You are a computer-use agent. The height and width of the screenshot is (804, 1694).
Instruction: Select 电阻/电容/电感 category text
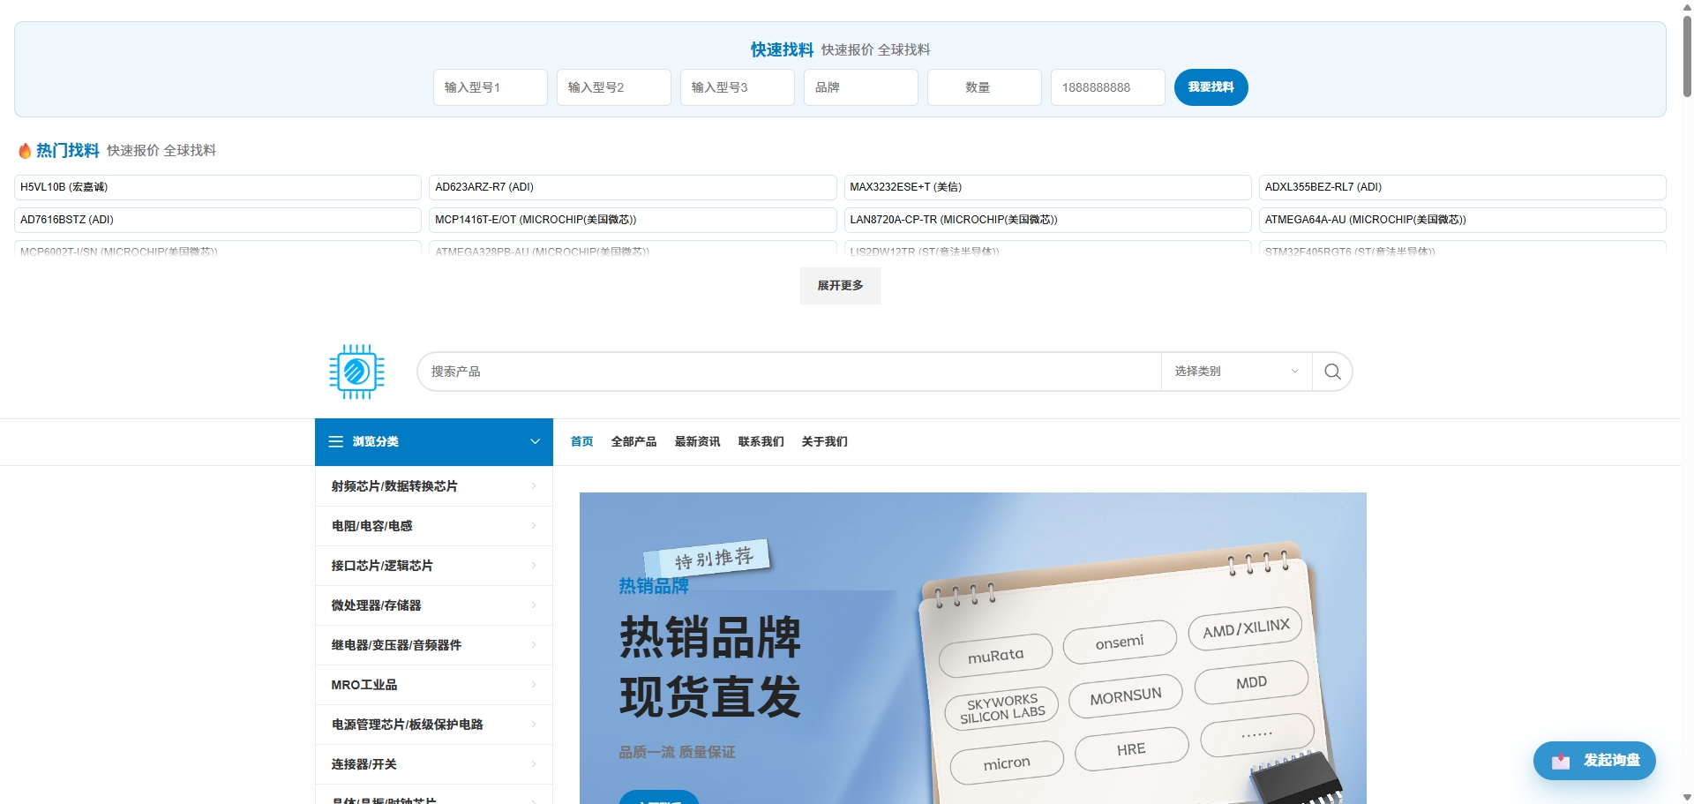pos(371,526)
